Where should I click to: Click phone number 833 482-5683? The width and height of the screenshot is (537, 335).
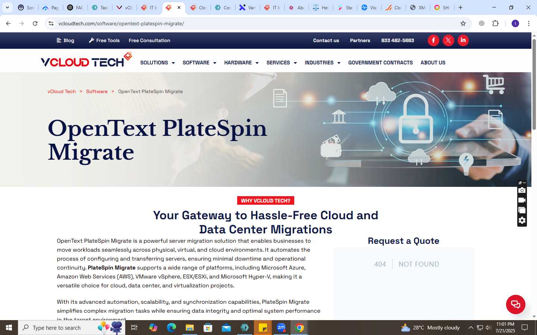pos(398,40)
